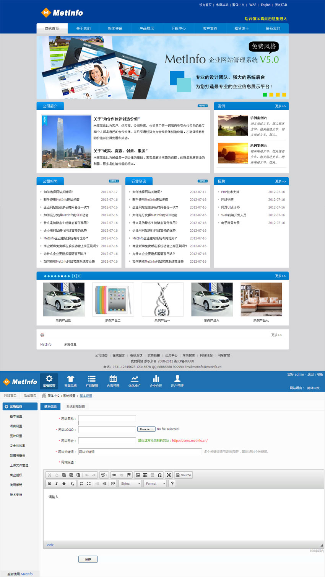
Task: Toggle editor maximize mode
Action: [169, 475]
